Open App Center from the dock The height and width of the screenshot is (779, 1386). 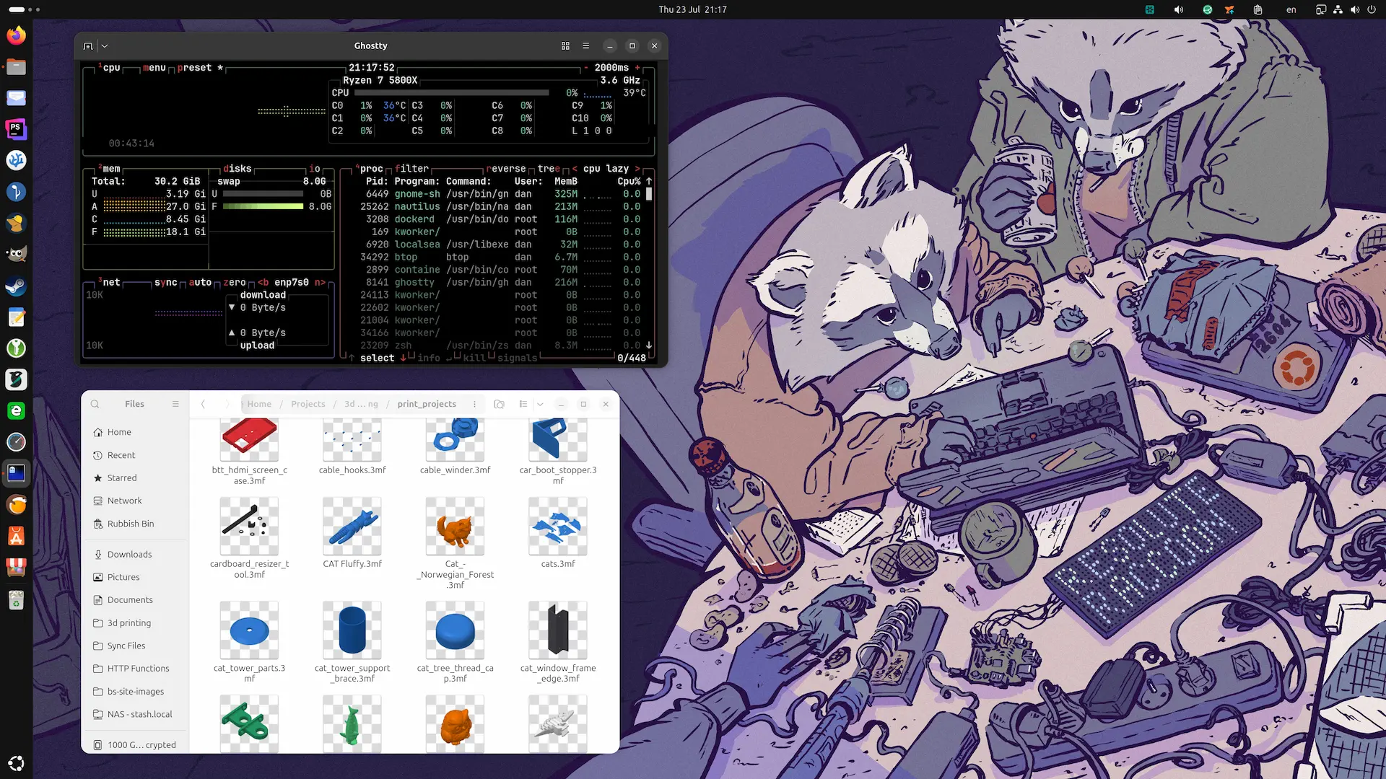(x=16, y=536)
